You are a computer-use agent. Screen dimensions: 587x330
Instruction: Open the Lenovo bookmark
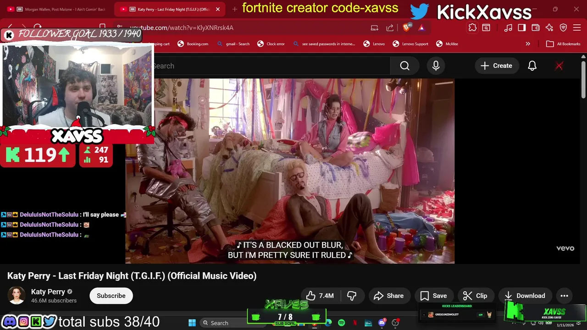tap(374, 44)
